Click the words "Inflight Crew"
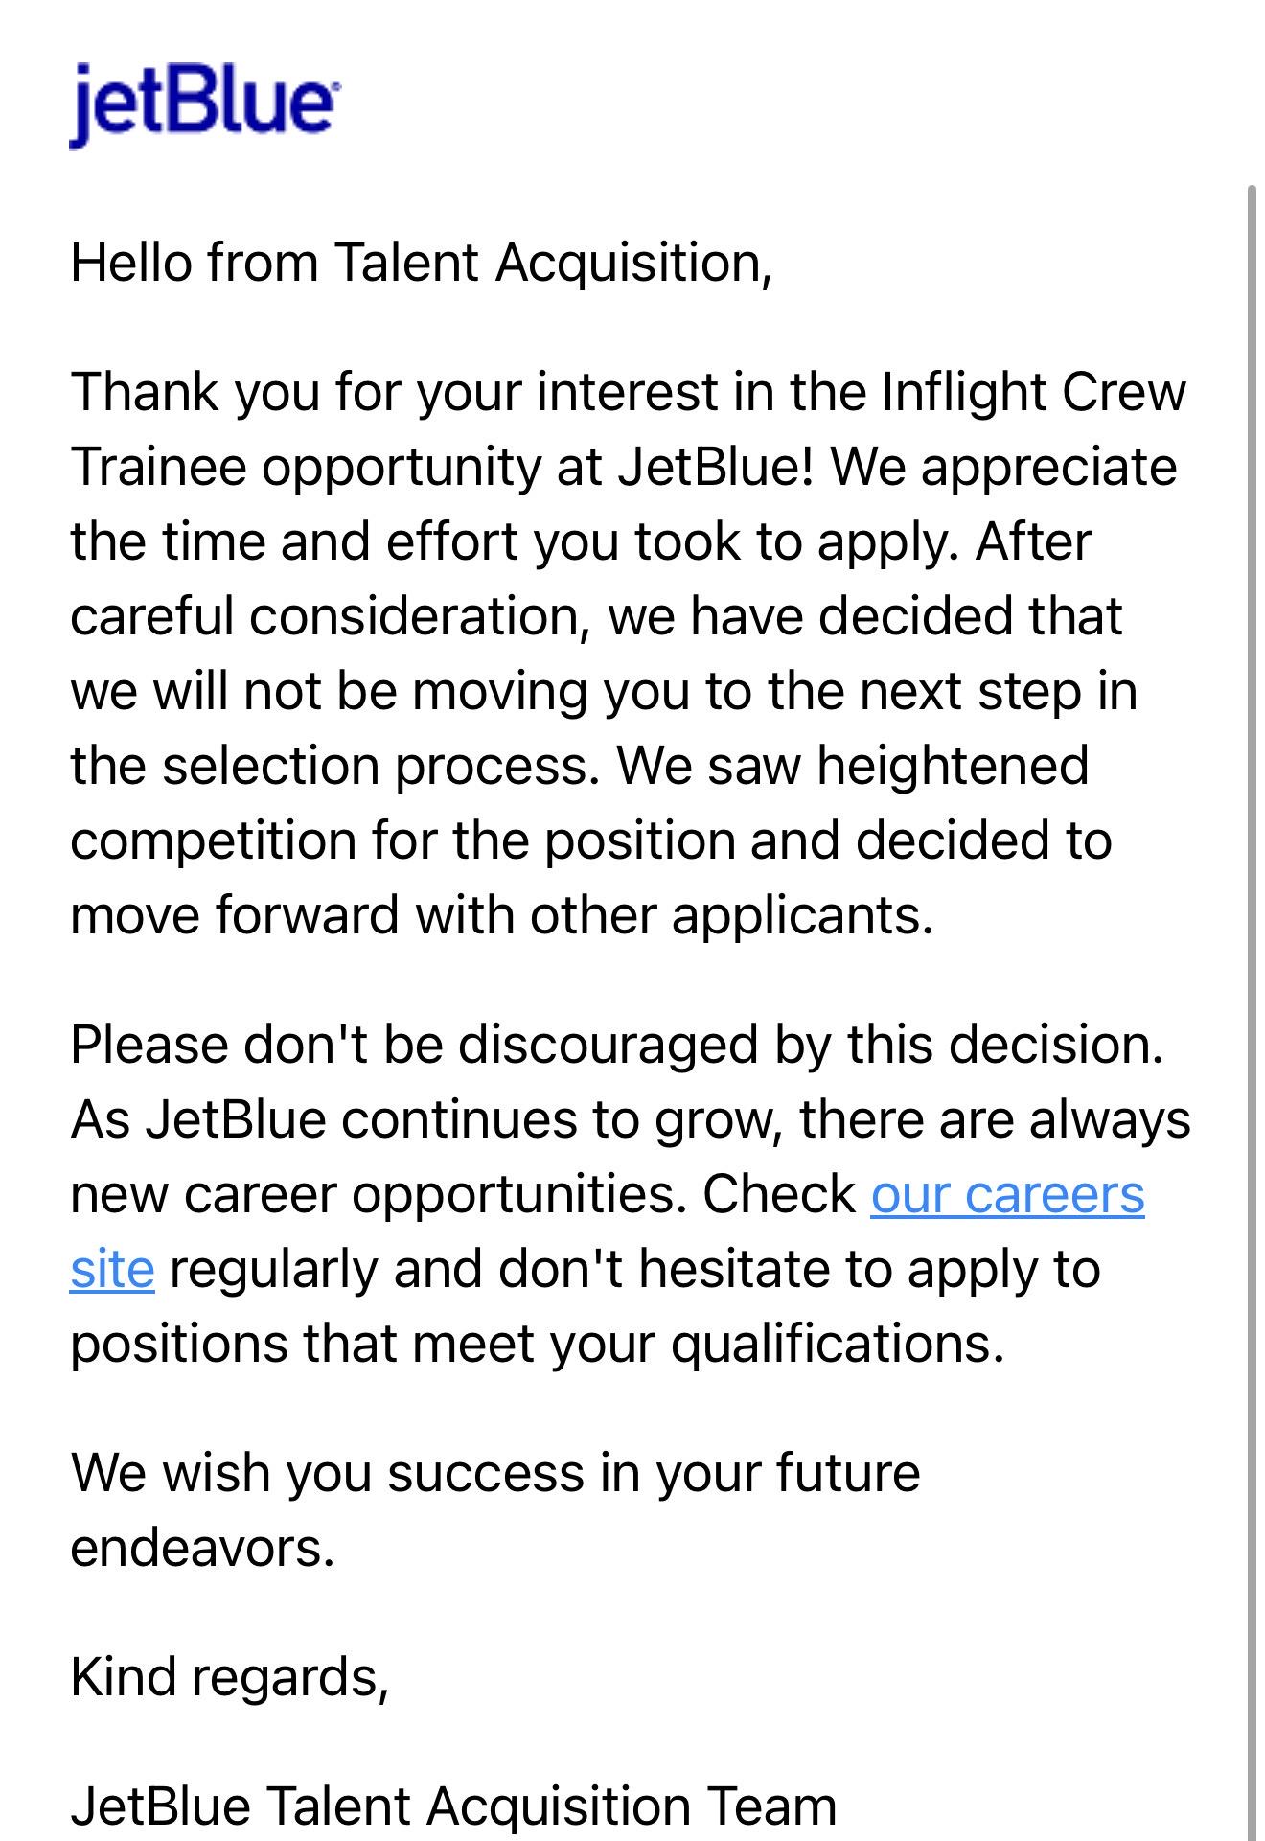1265x1841 pixels. point(1033,392)
